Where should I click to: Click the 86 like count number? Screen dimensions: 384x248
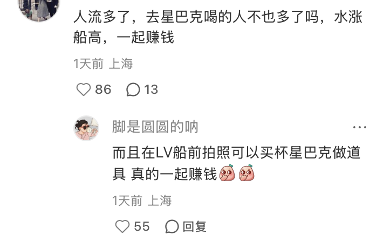[103, 89]
